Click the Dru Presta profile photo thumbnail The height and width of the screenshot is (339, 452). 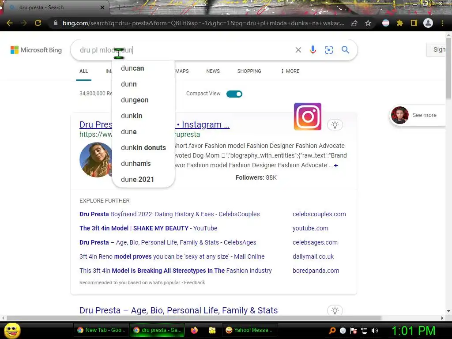[x=96, y=160]
